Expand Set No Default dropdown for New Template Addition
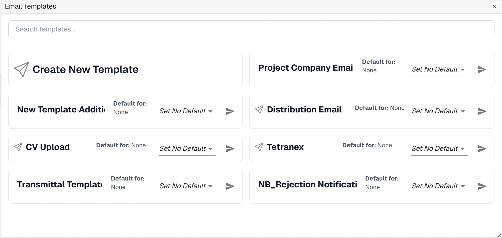The height and width of the screenshot is (238, 502). pos(187,111)
